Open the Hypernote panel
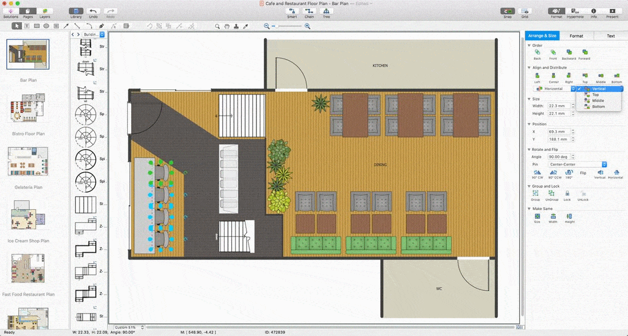Screen dimensions: 628x336 [575, 11]
